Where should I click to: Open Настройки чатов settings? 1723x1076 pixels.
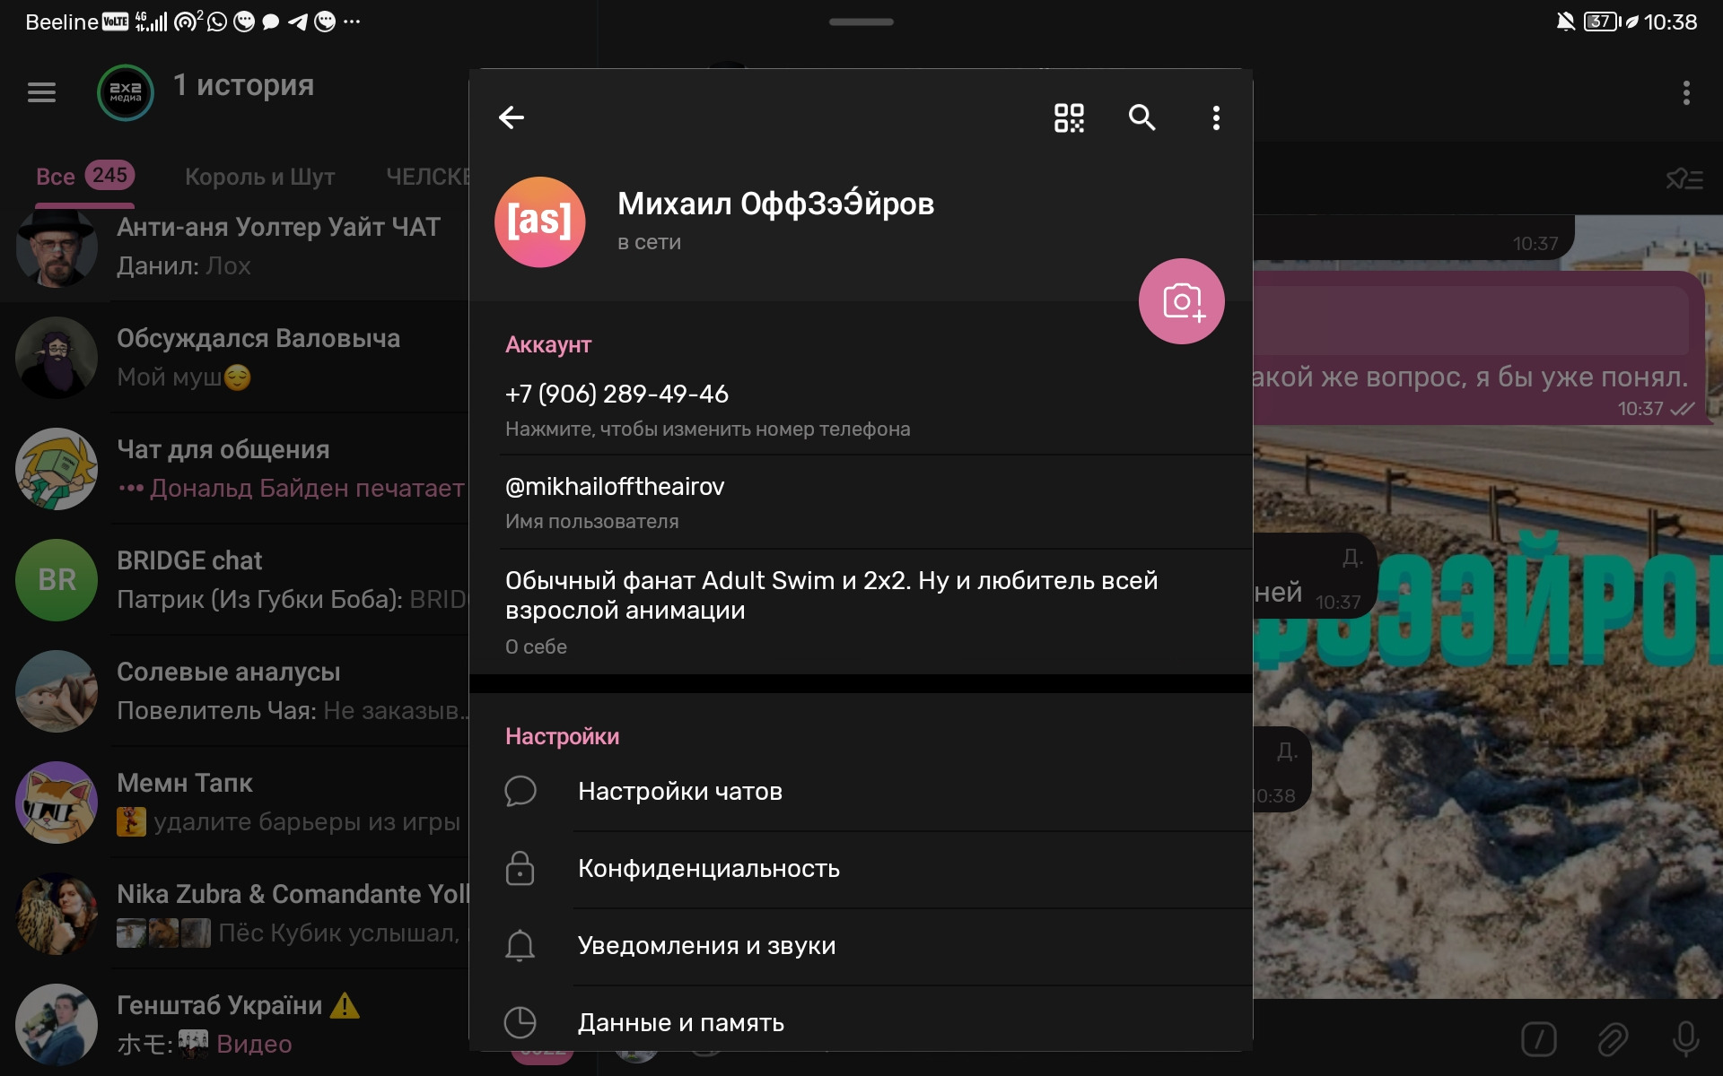pyautogui.click(x=679, y=791)
